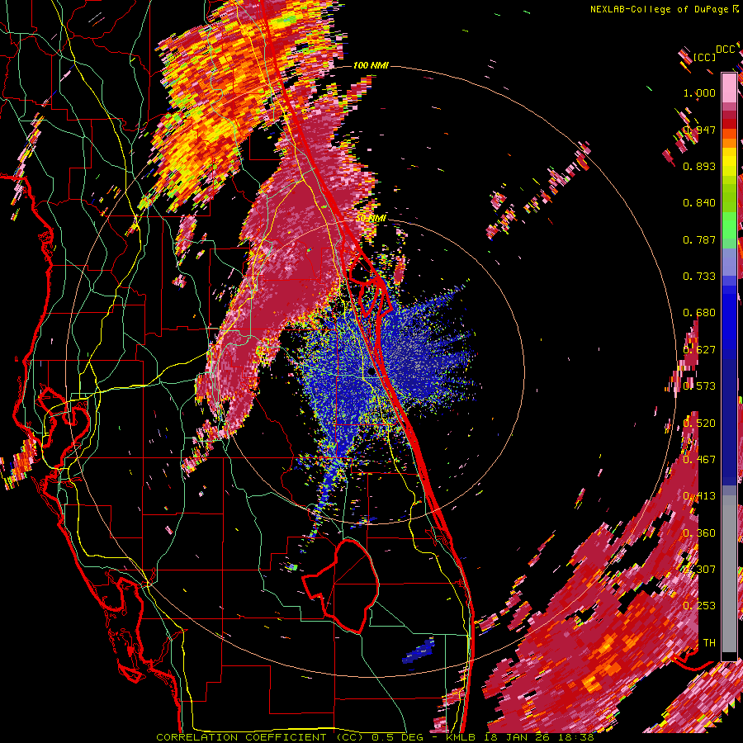Image resolution: width=743 pixels, height=743 pixels.
Task: Click the 0.413 scale label
Action: pos(699,496)
